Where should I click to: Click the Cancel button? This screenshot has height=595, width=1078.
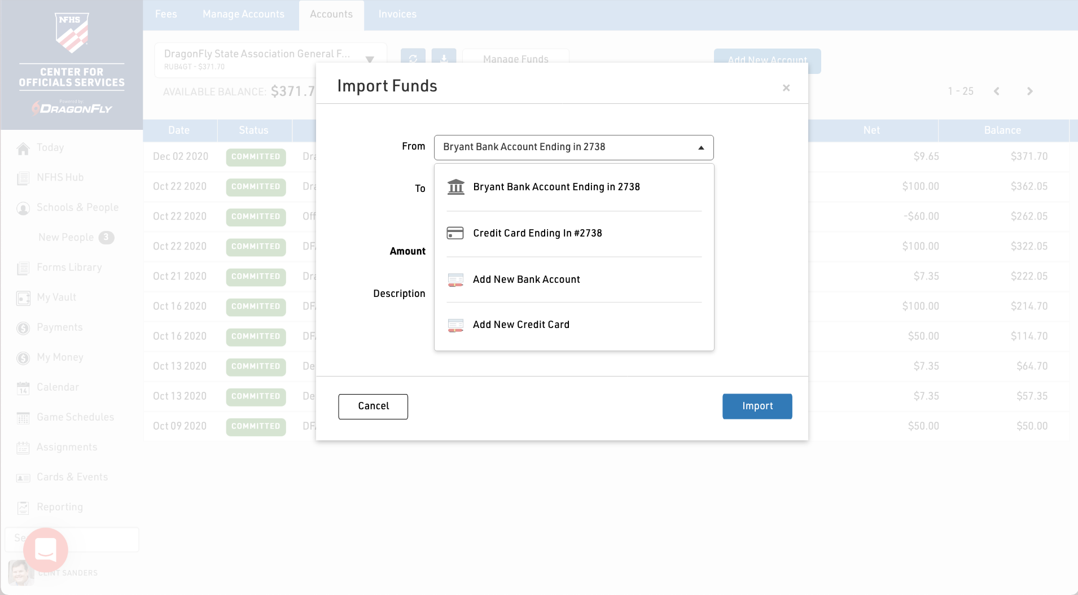373,406
